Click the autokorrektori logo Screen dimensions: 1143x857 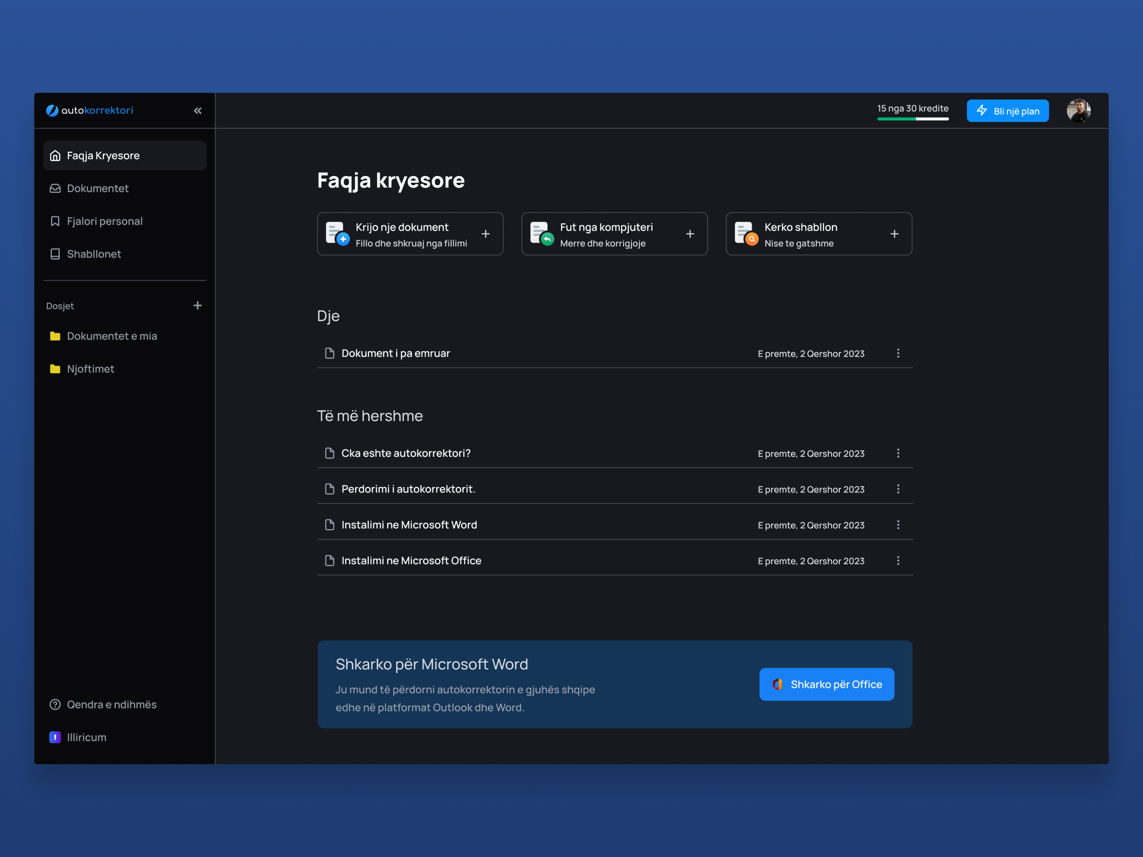[x=90, y=110]
